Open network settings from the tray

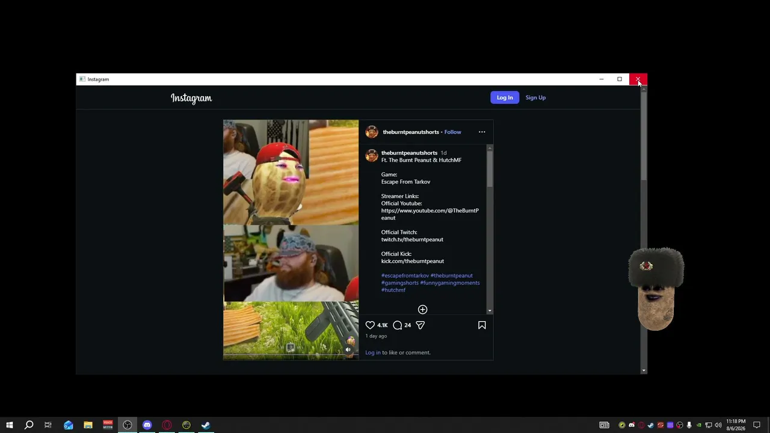[709, 425]
